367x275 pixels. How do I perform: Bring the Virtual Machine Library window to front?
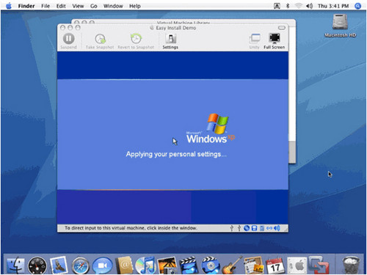click(x=183, y=22)
